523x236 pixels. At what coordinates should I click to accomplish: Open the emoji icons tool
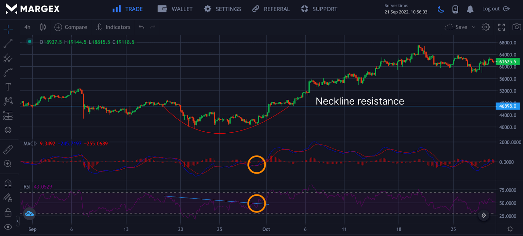[x=8, y=130]
